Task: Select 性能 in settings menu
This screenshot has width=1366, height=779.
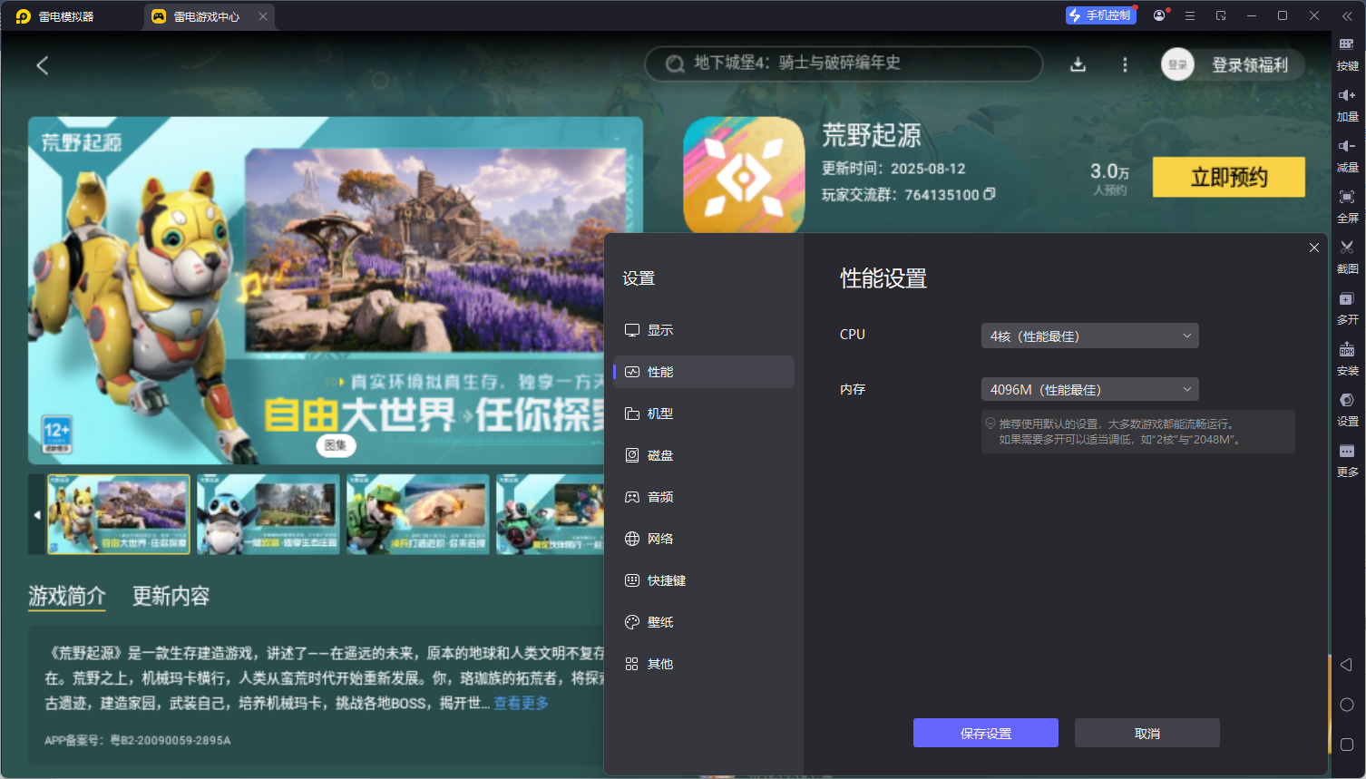Action: coord(704,372)
